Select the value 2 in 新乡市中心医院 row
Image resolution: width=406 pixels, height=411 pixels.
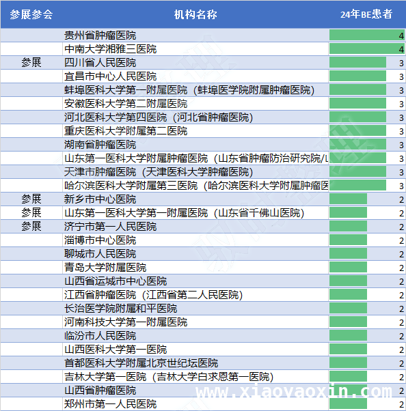pyautogui.click(x=401, y=199)
